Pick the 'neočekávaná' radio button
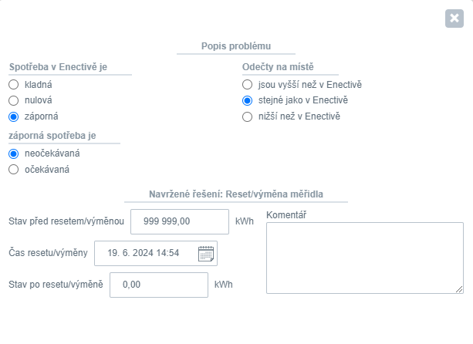The image size is (473, 344). pyautogui.click(x=13, y=153)
